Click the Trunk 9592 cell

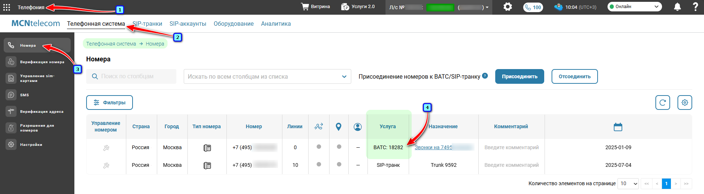coord(444,165)
